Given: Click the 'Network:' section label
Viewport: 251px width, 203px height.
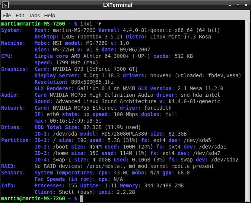Looking at the screenshot, I should [13, 108].
